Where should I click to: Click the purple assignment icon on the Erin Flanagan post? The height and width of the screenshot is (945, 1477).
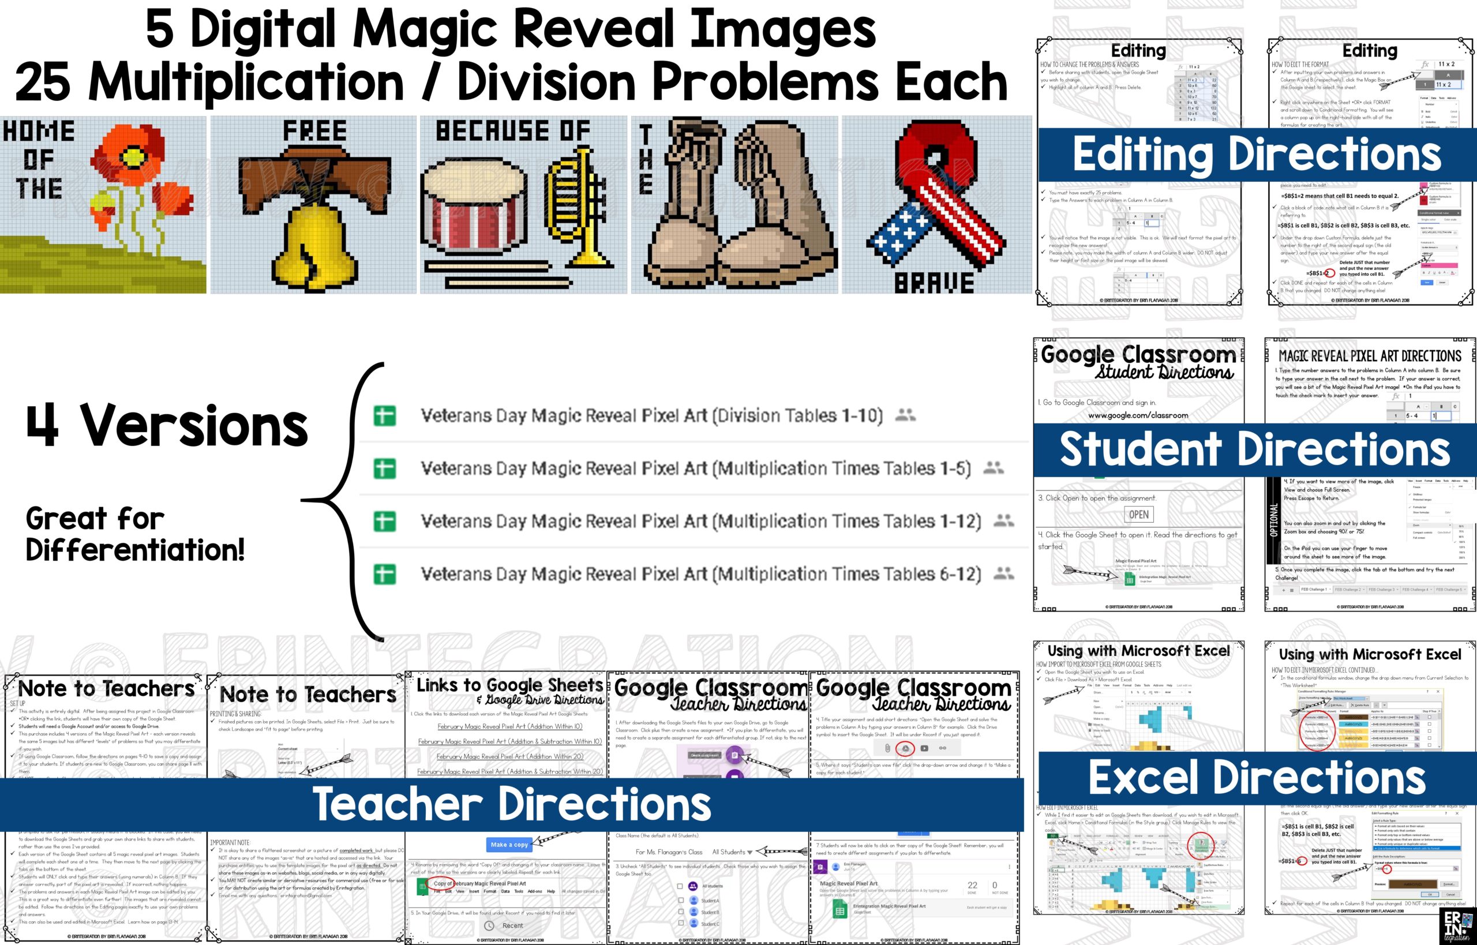(x=820, y=867)
